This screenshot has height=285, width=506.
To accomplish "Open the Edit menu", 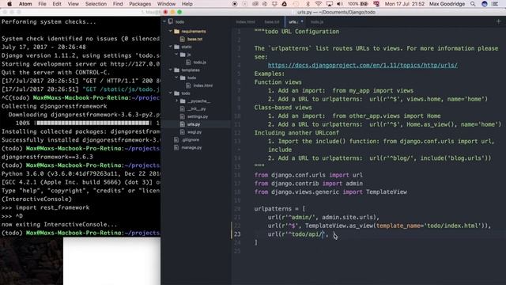I will tap(57, 4).
